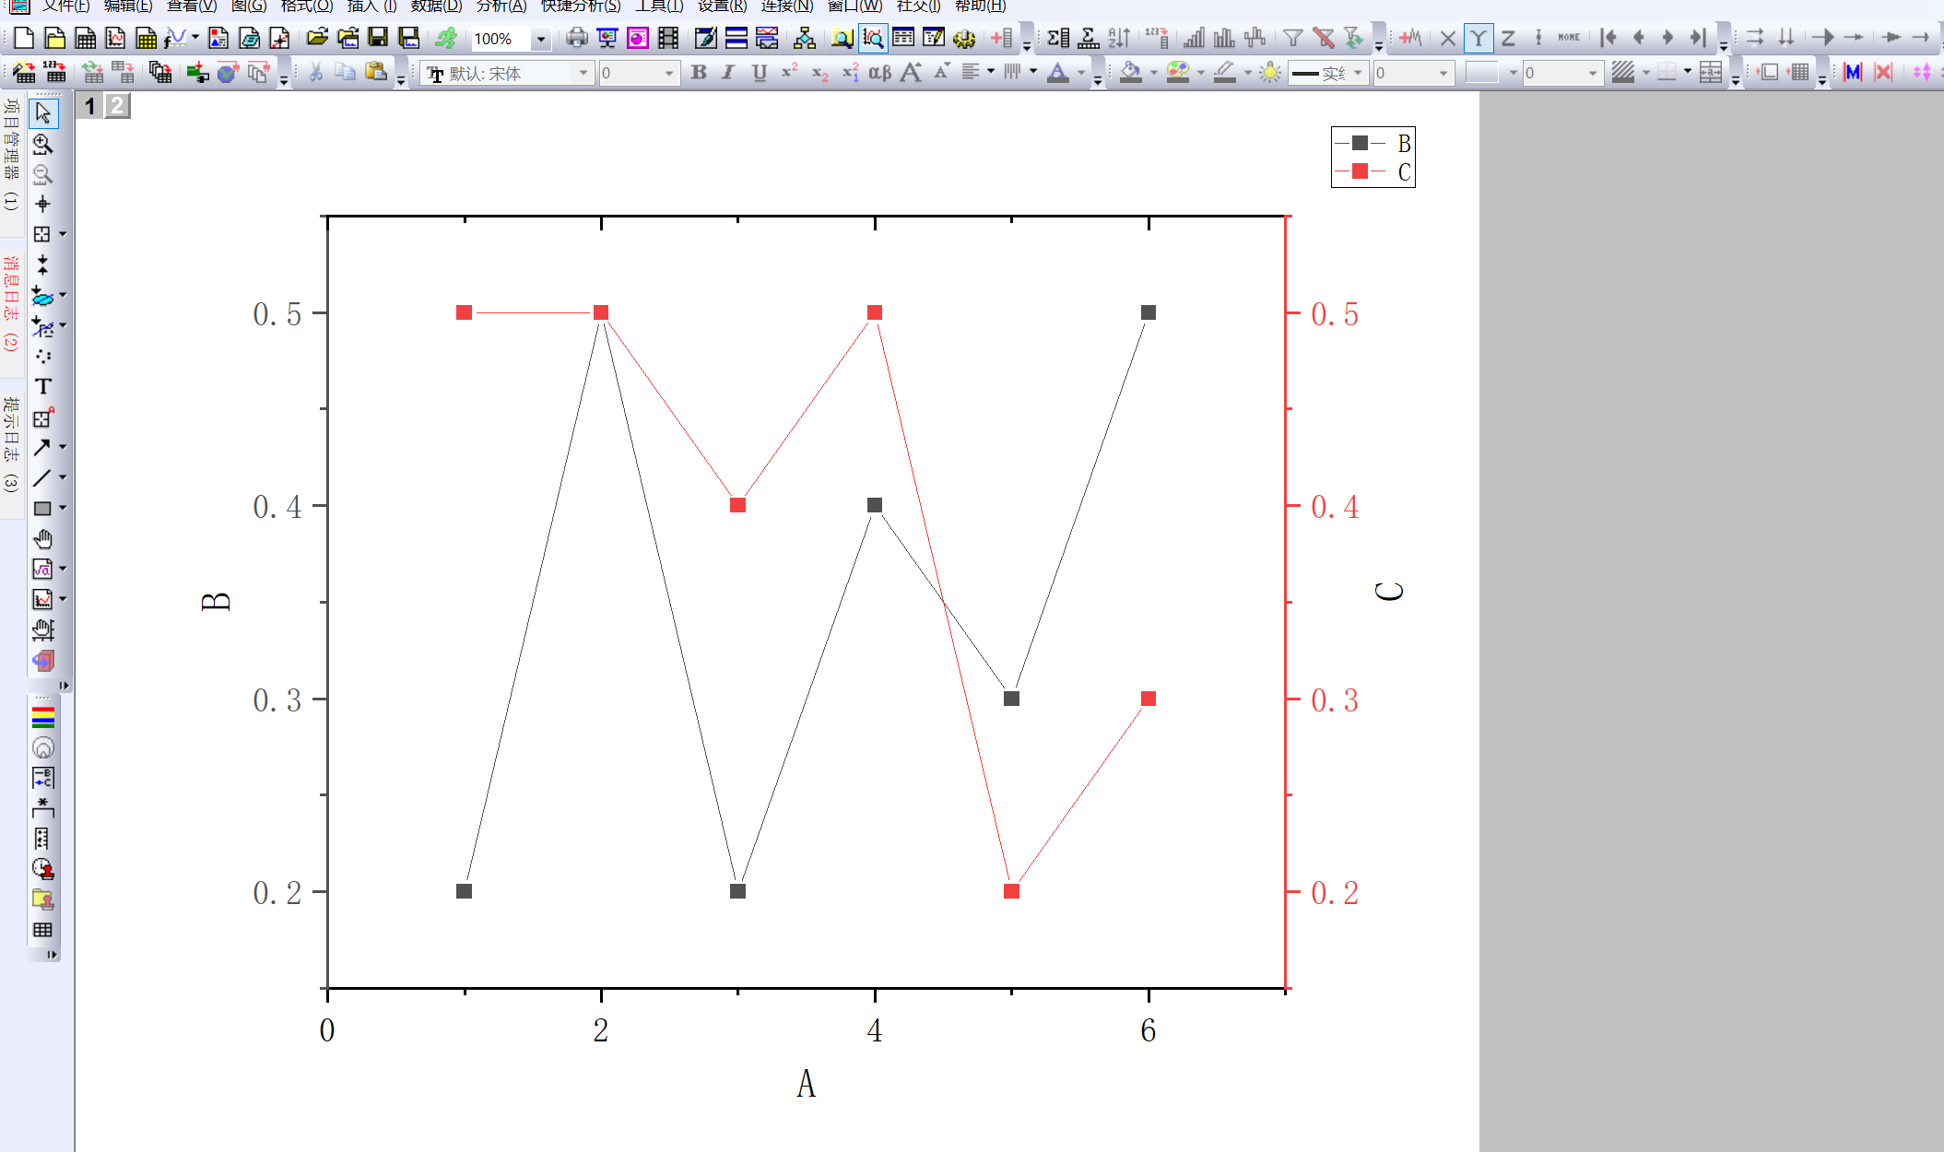Open the line style dropdown 实线

point(1358,73)
